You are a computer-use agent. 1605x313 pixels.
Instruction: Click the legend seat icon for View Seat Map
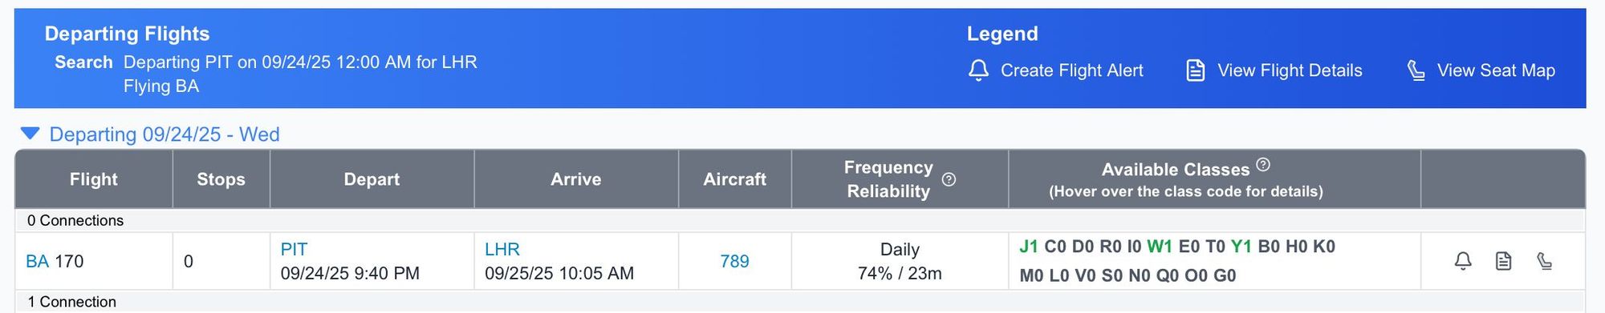tap(1416, 70)
